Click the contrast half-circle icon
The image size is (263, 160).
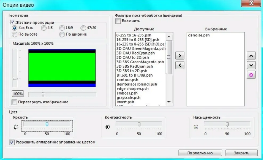coord(108,127)
